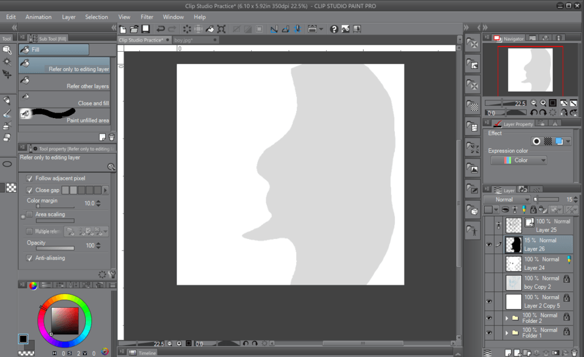Screen dimensions: 584x357
Task: Click the Save icon in the toolbar
Action: (x=146, y=29)
